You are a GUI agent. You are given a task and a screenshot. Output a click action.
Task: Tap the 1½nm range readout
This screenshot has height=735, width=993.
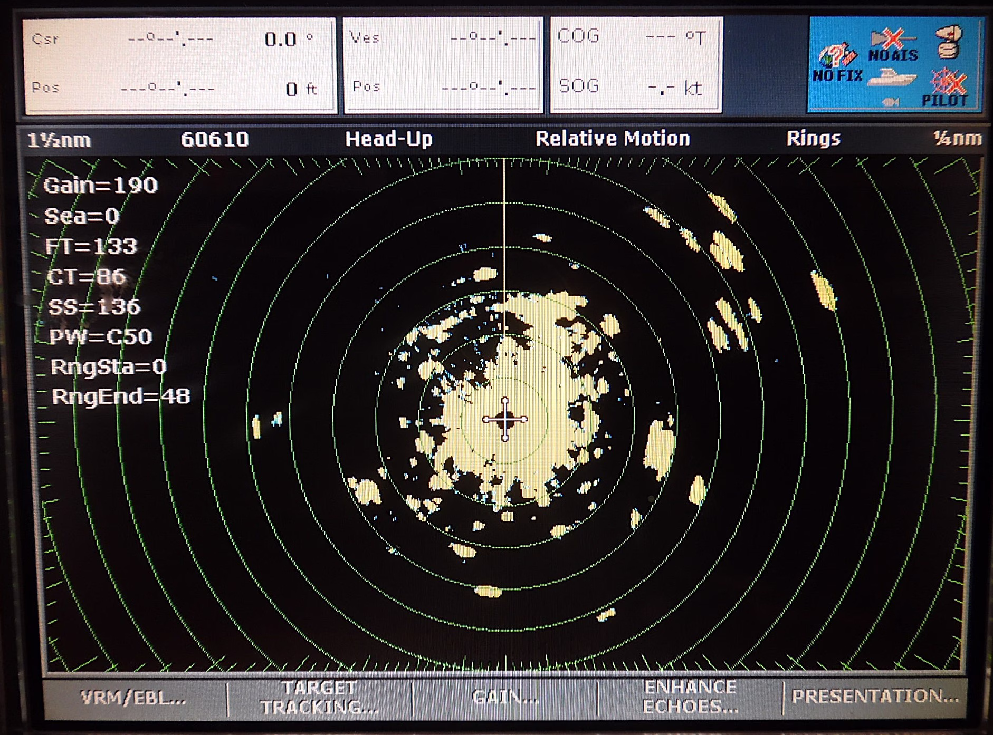tap(59, 140)
